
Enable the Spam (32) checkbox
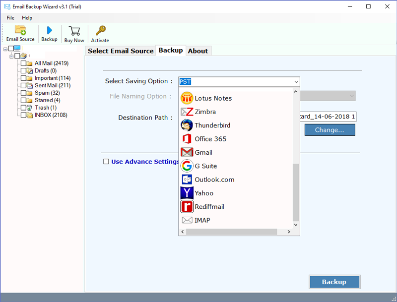click(23, 93)
